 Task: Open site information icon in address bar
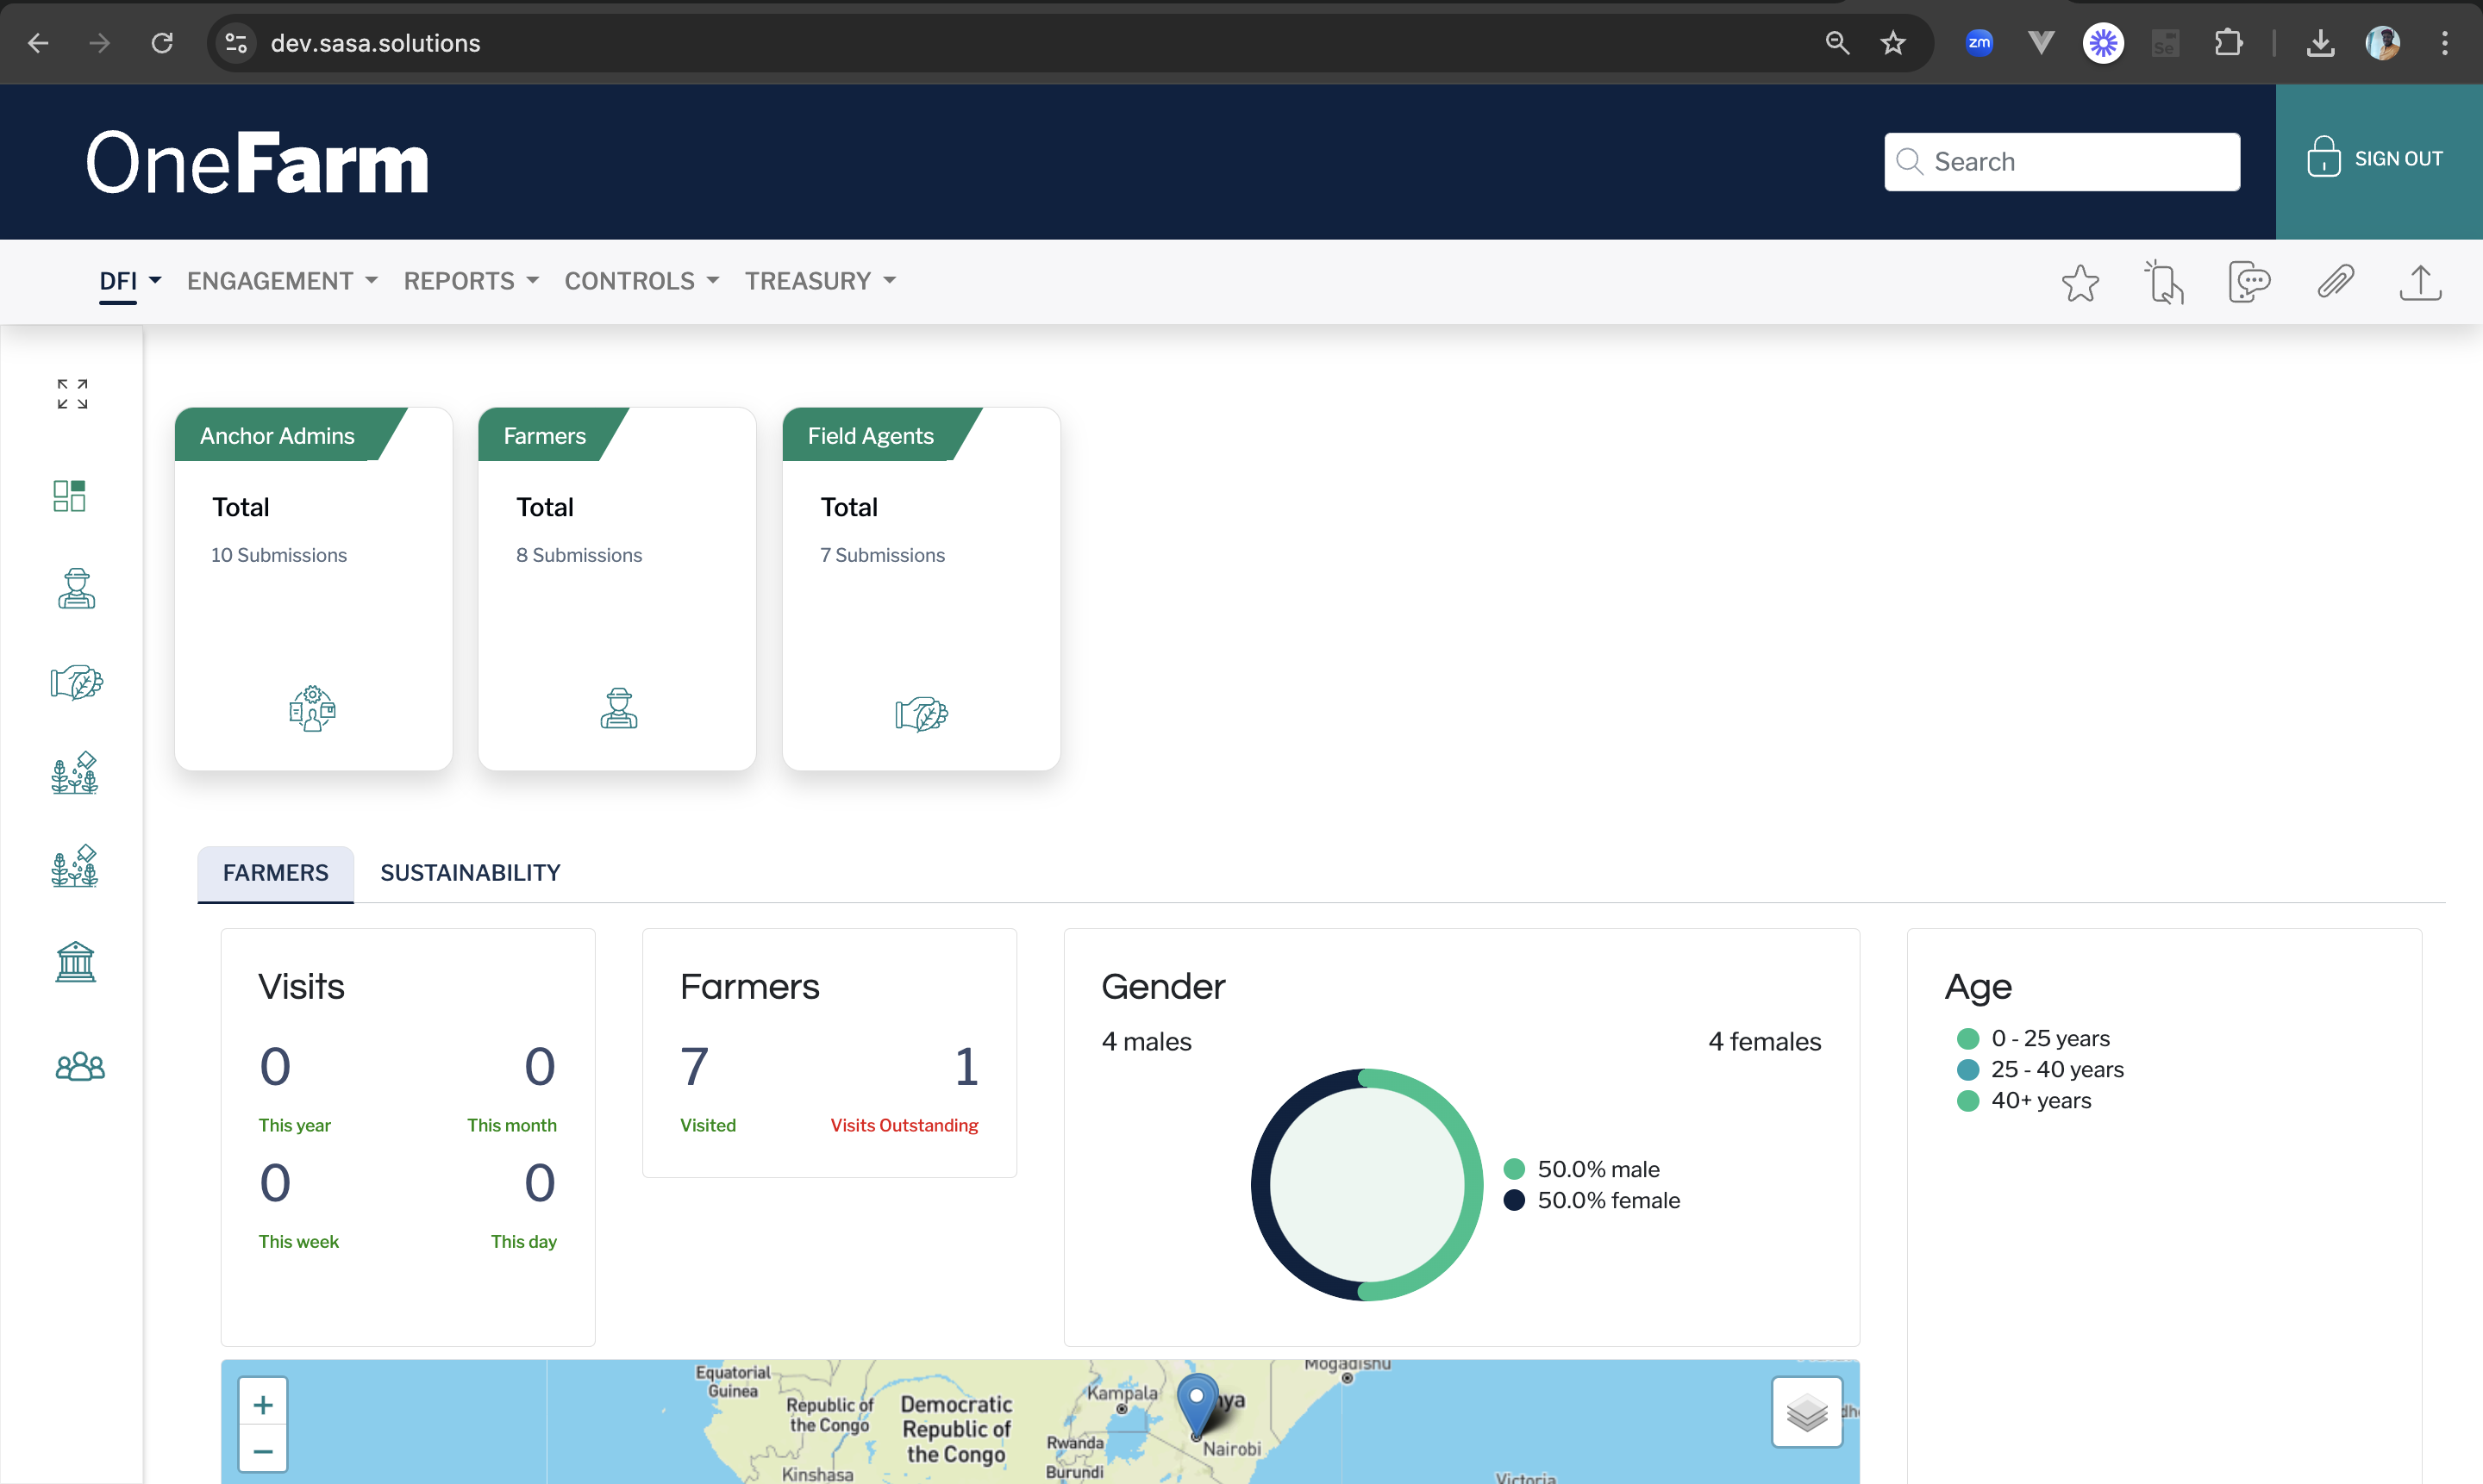(x=236, y=43)
